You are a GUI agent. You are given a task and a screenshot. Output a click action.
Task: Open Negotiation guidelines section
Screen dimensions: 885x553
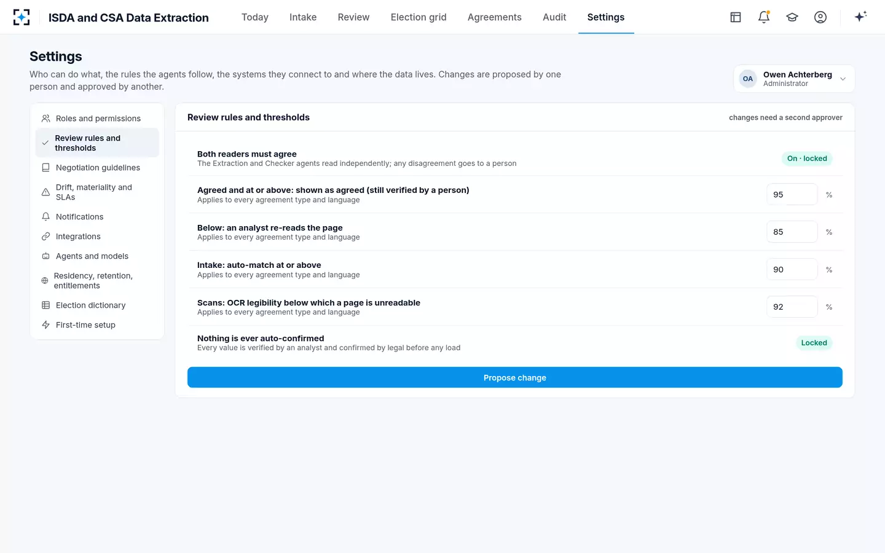click(97, 168)
